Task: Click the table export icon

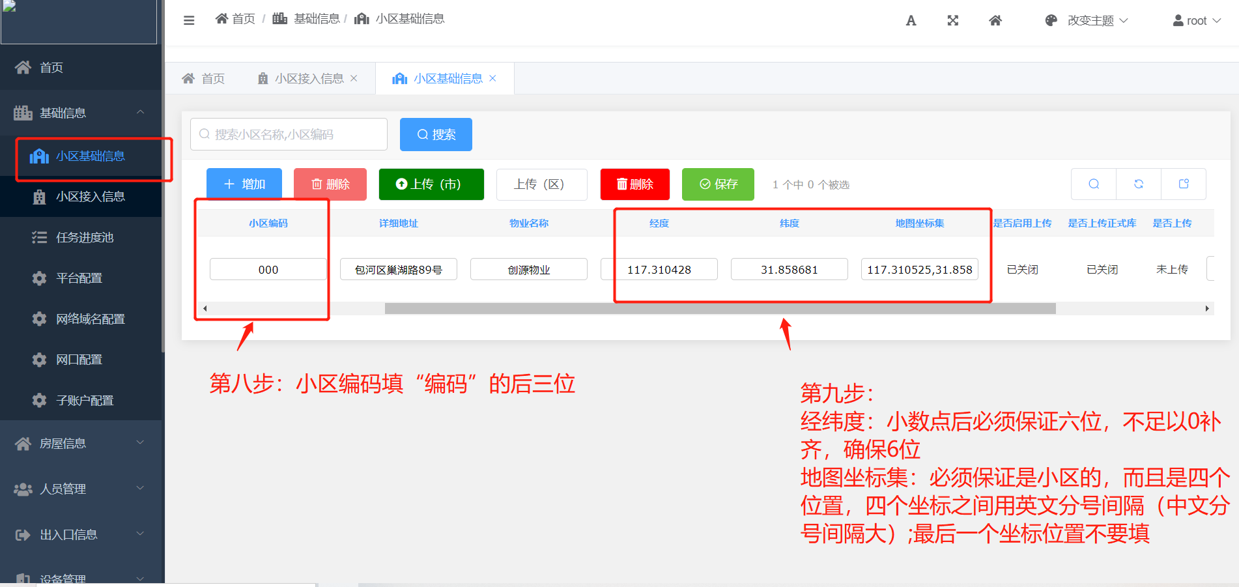Action: pyautogui.click(x=1184, y=184)
